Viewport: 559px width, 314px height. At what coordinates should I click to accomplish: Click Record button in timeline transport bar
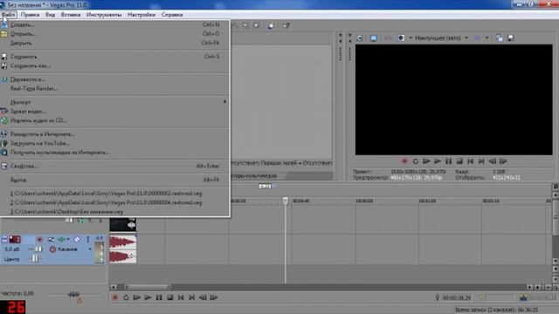114,297
